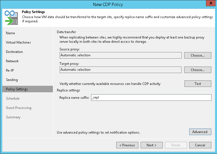Open Advanced policy settings
Viewport: 217px width, 154px height.
(x=200, y=132)
